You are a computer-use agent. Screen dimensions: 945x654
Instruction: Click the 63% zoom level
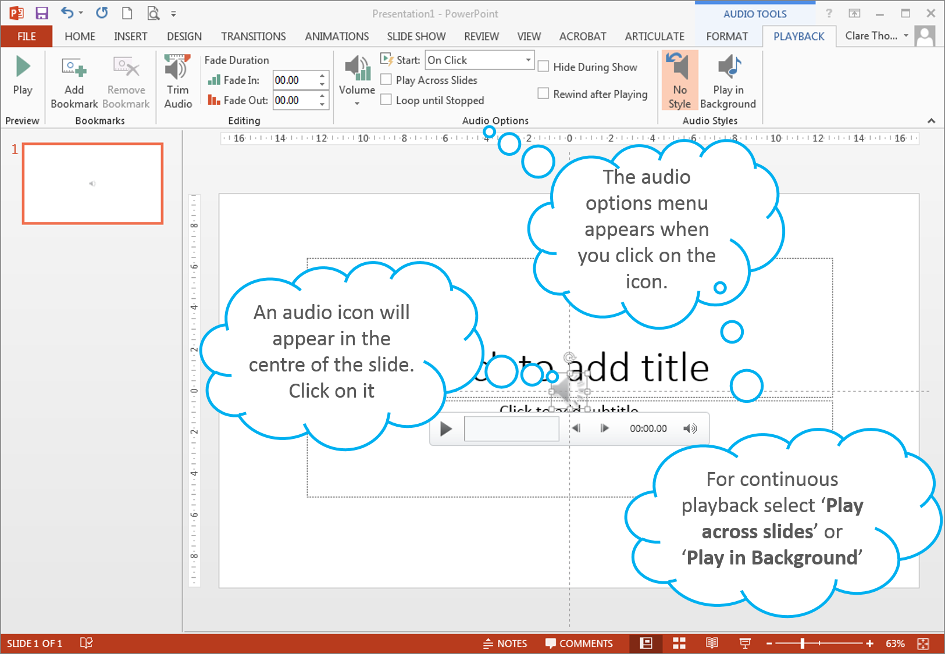pos(895,644)
